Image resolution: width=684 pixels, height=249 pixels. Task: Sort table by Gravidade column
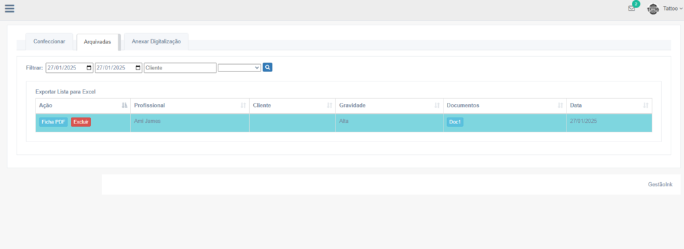(x=389, y=105)
